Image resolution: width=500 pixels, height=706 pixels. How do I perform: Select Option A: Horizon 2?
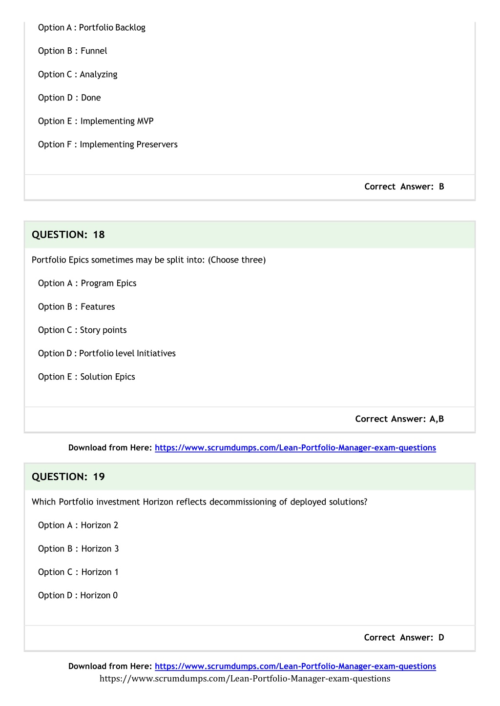coord(78,525)
